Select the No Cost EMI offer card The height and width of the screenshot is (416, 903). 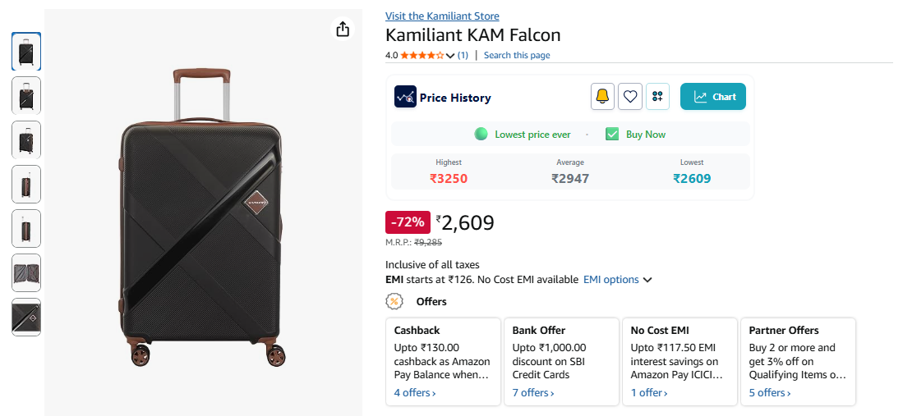pos(680,361)
